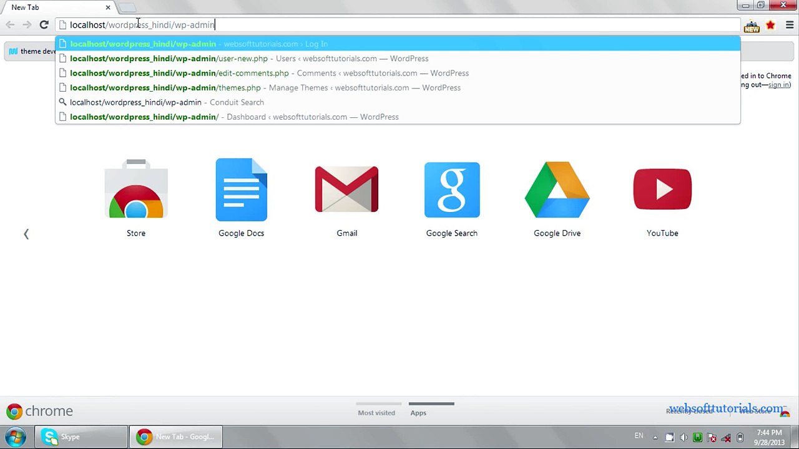Open the network status tray icon
This screenshot has height=449, width=799.
tap(726, 437)
